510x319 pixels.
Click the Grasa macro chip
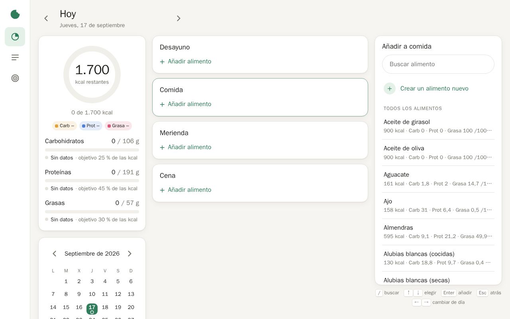click(118, 126)
